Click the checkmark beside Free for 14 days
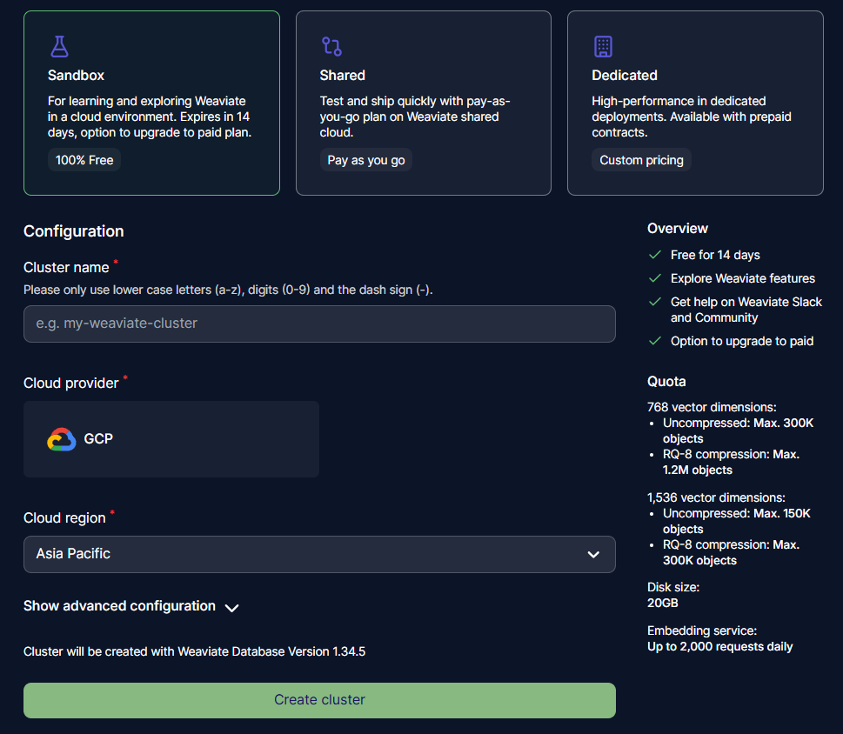Viewport: 843px width, 734px height. (x=655, y=255)
